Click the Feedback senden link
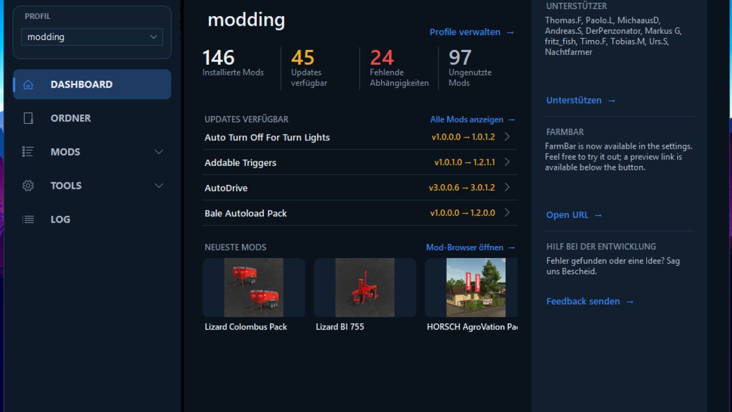Screen dimensions: 732x412 pyautogui.click(x=590, y=302)
